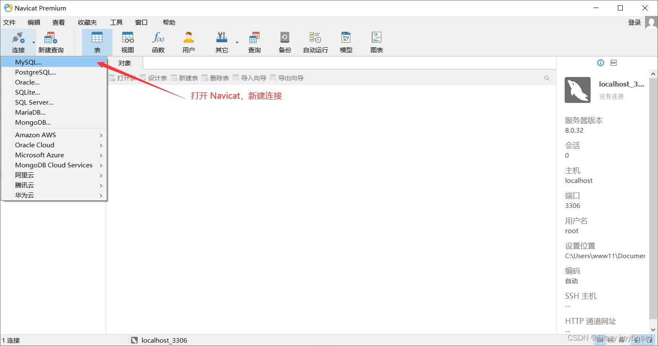Click scroll up arrow of info panel
Image resolution: width=658 pixels, height=346 pixels.
(653, 74)
